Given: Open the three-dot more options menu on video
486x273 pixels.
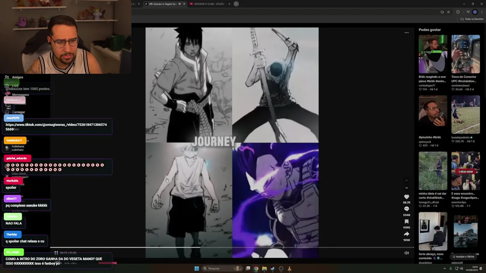Looking at the screenshot, I should coord(406,33).
